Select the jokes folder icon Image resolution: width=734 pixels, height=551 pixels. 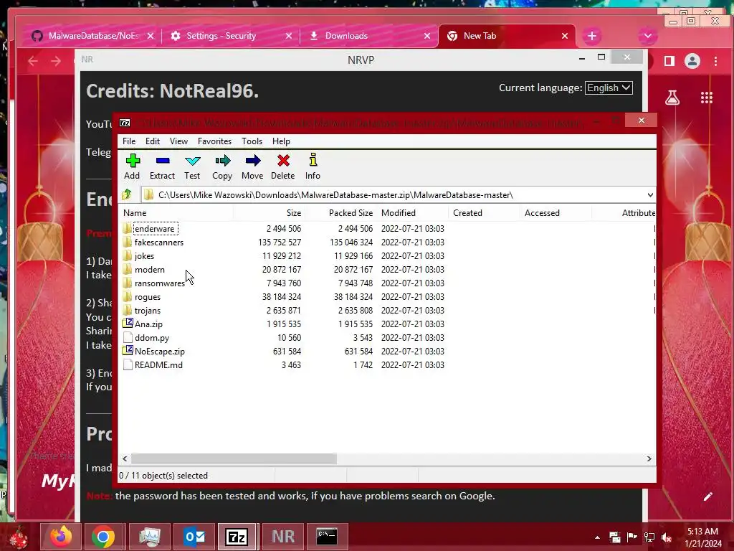pyautogui.click(x=128, y=256)
